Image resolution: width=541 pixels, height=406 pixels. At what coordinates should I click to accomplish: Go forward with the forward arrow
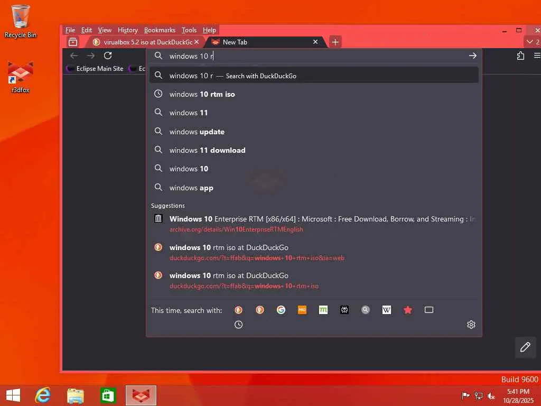click(91, 56)
